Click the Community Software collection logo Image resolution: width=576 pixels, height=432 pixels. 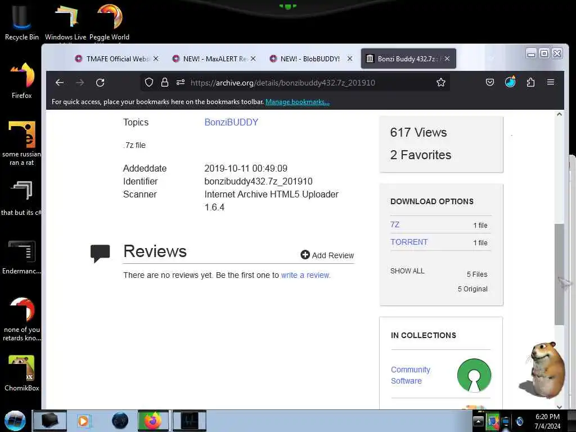pyautogui.click(x=474, y=375)
